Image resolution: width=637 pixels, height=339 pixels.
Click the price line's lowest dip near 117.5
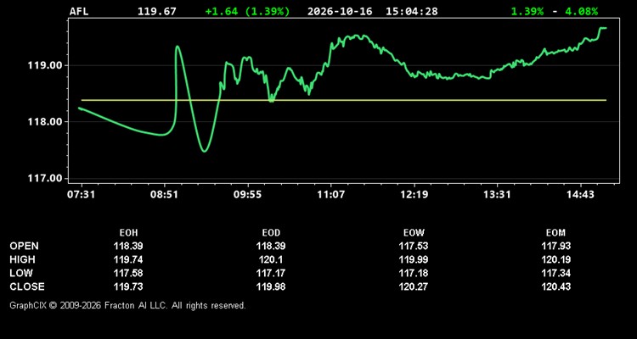click(x=205, y=151)
